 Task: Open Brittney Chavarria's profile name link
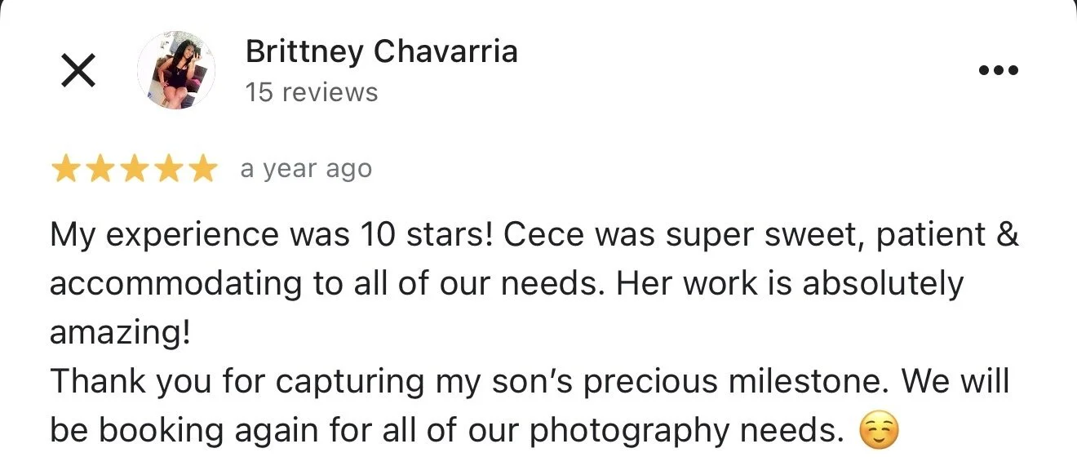[x=381, y=52]
